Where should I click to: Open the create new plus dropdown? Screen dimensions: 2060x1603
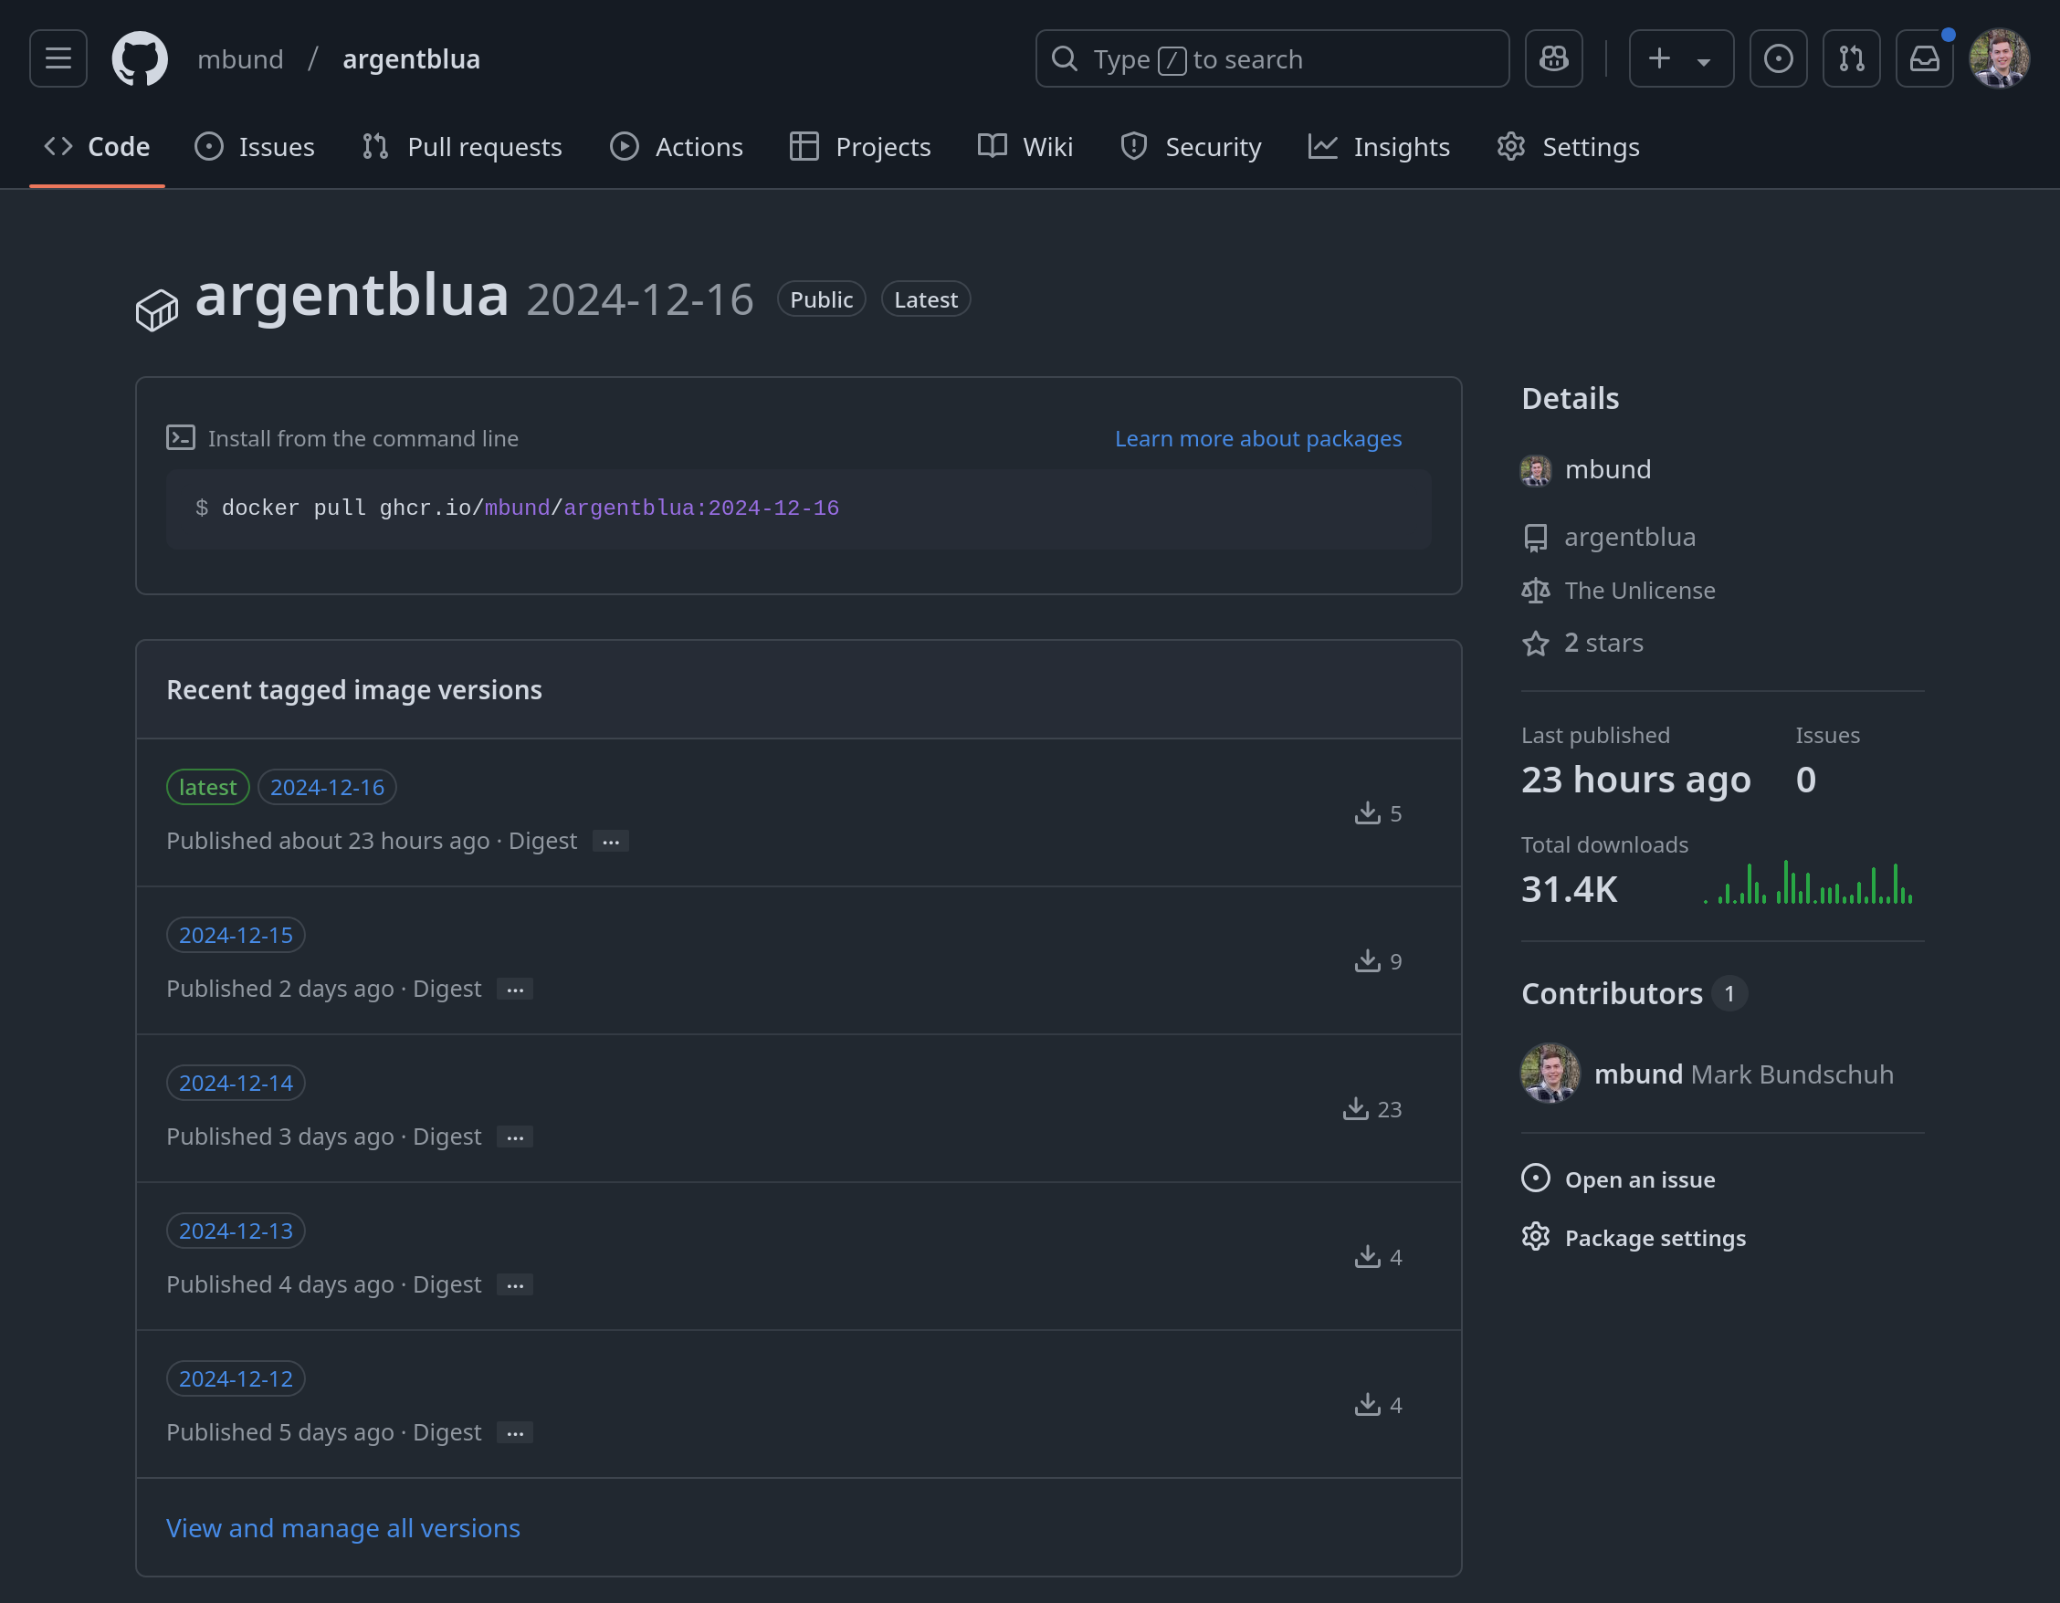pyautogui.click(x=1681, y=58)
